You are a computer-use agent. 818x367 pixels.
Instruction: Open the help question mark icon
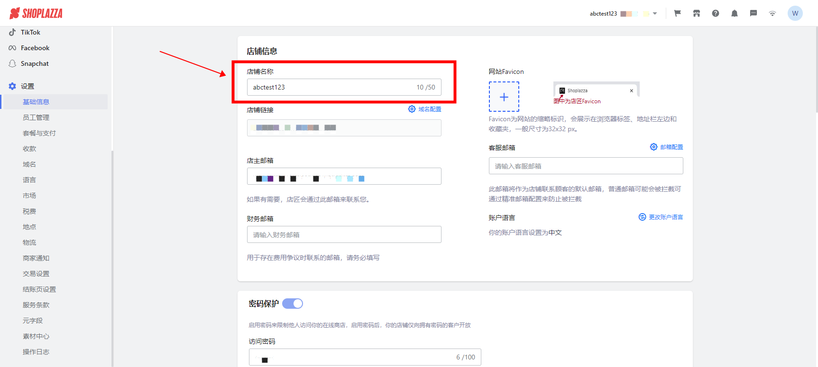point(715,13)
